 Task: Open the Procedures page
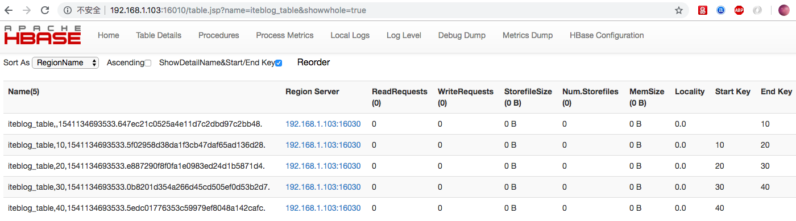coord(218,35)
